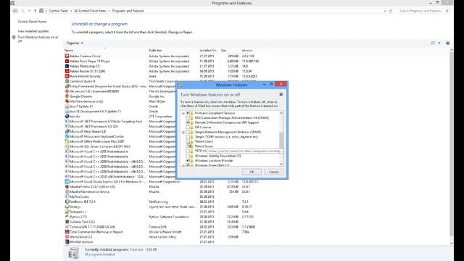Select the Adobe Photoshop CC icon

click(x=67, y=66)
